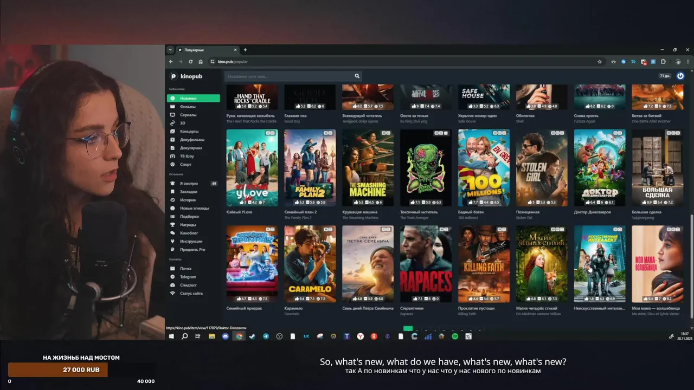
Task: Close the Популярные tab
Action: pyautogui.click(x=235, y=50)
